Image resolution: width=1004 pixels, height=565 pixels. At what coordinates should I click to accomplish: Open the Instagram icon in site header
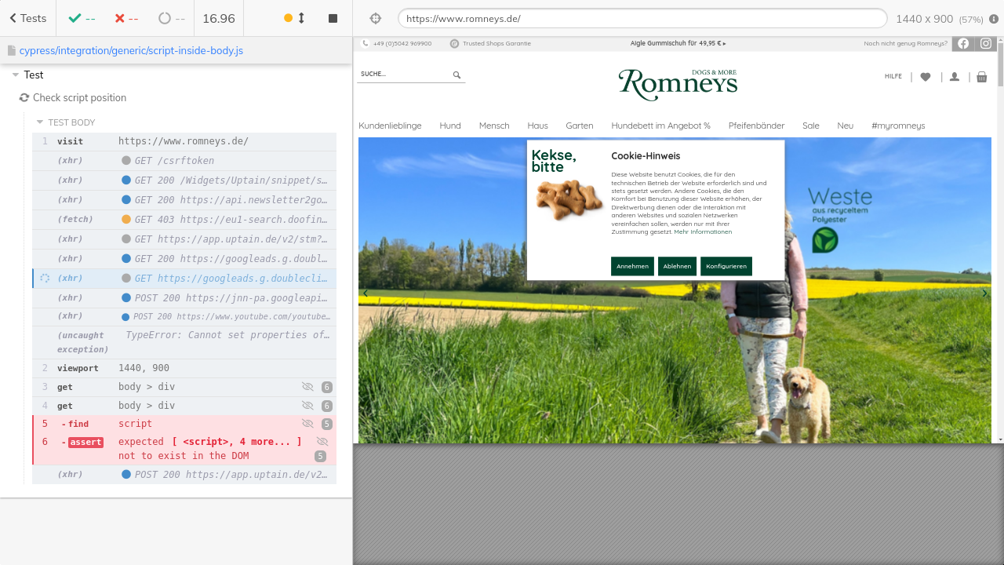(986, 44)
